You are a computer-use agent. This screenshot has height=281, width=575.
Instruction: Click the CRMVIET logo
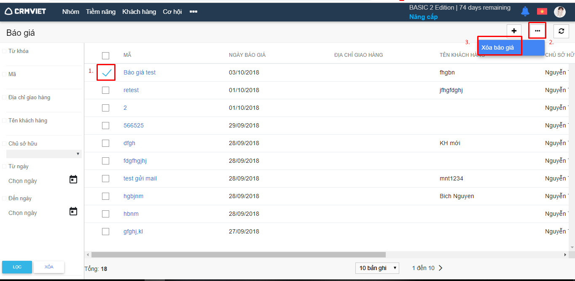tap(25, 11)
